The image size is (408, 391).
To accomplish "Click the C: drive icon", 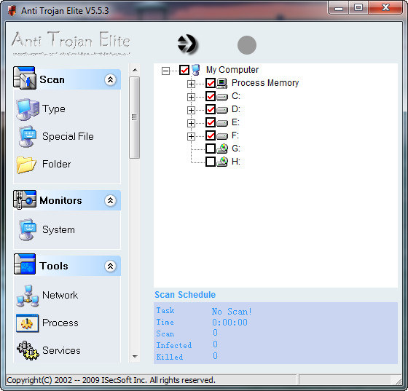I will pos(222,97).
